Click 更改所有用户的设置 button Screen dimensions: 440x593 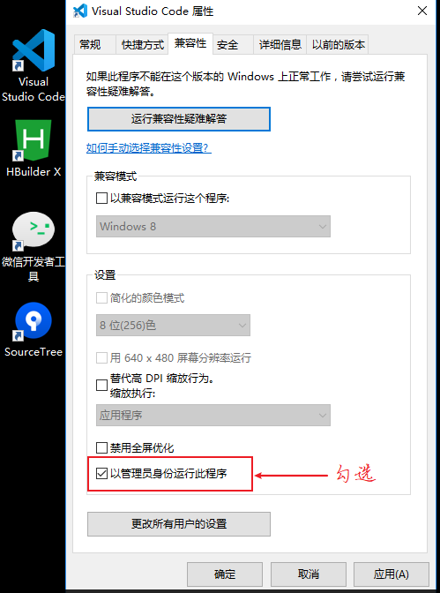[x=179, y=524]
